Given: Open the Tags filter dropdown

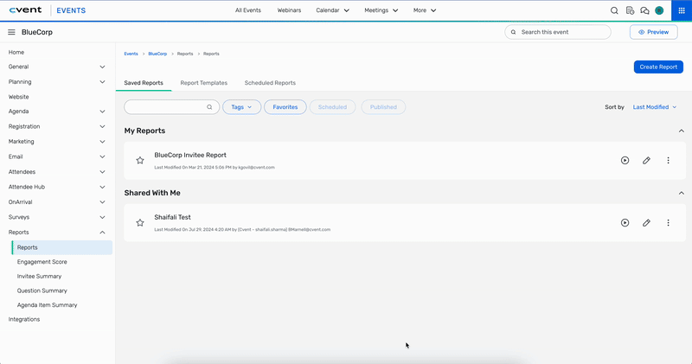Looking at the screenshot, I should pos(241,107).
